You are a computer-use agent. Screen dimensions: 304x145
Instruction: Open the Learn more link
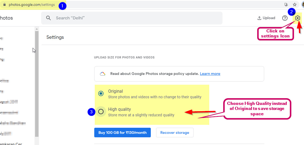210,74
